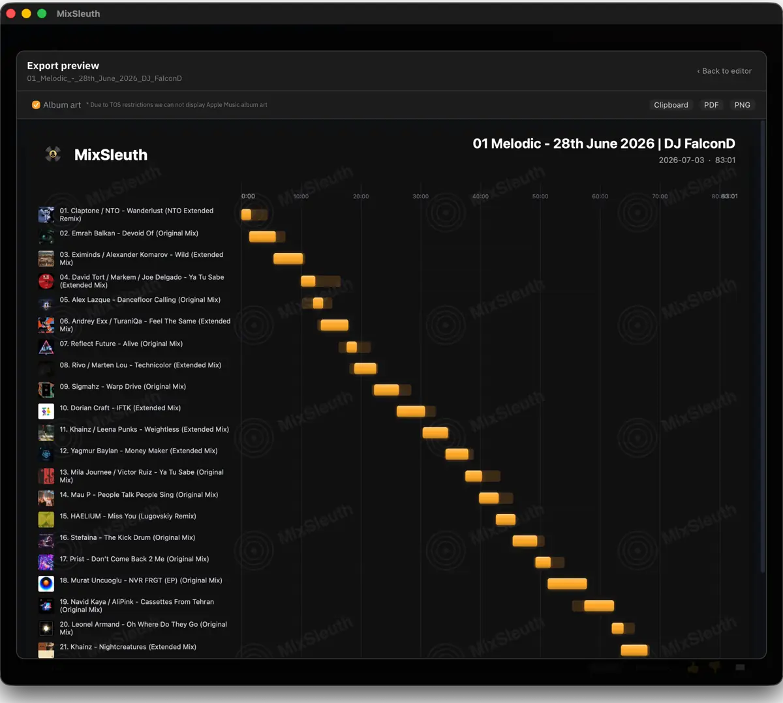Viewport: 783px width, 703px height.
Task: Click the Export preview heading
Action: click(x=63, y=66)
